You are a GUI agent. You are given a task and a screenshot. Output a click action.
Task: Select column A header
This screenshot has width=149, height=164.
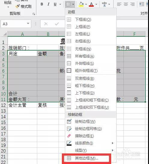click(22, 34)
